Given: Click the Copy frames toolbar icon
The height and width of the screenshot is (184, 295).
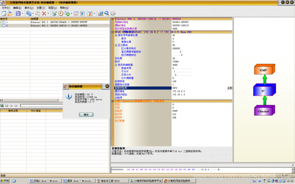Looking at the screenshot, I should [x=29, y=13].
